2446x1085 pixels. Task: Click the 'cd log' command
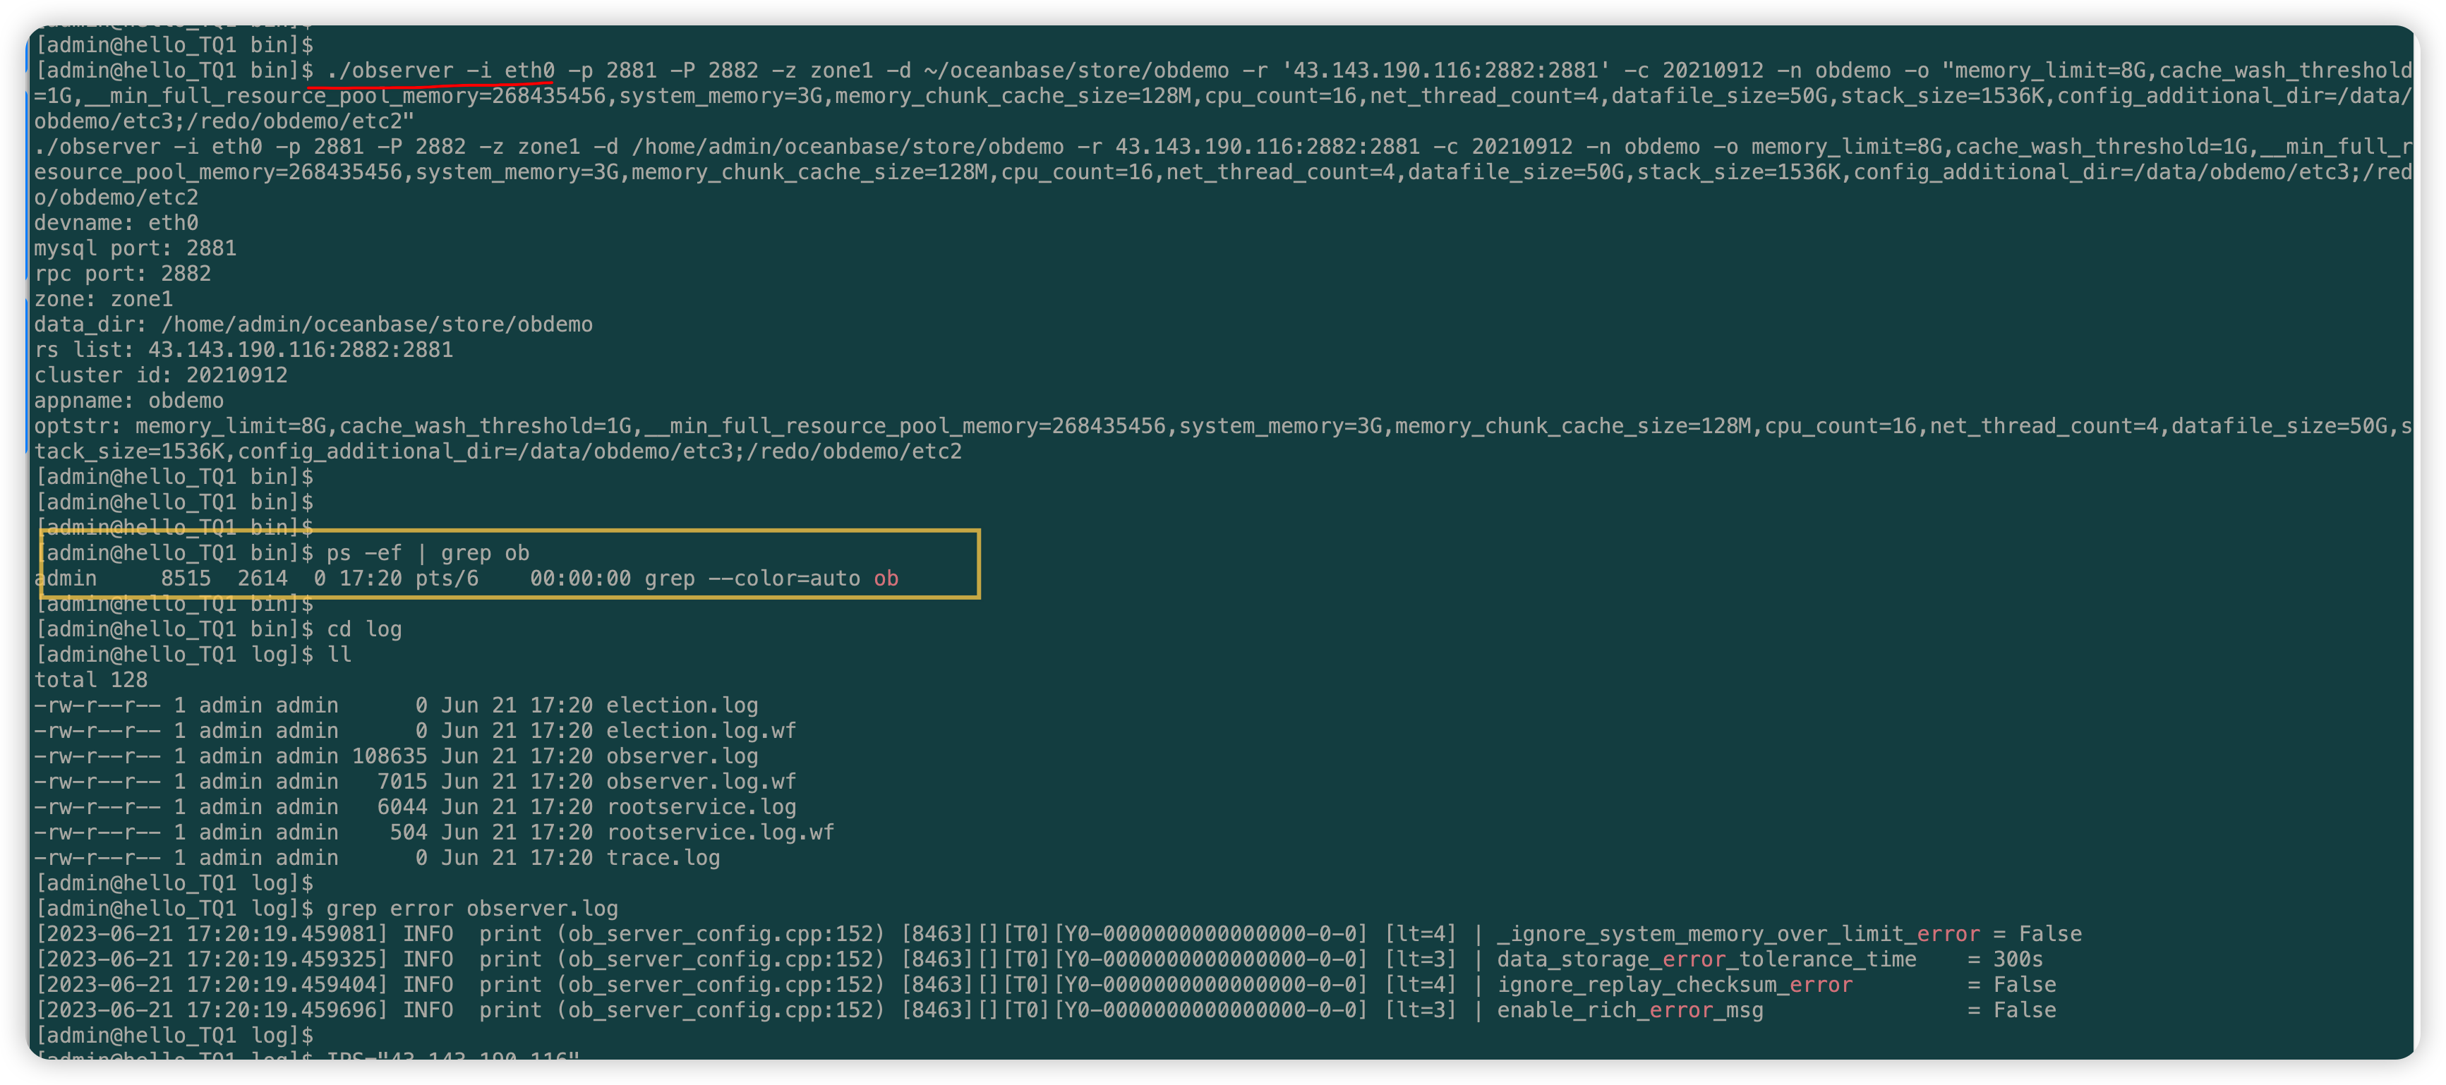(363, 629)
